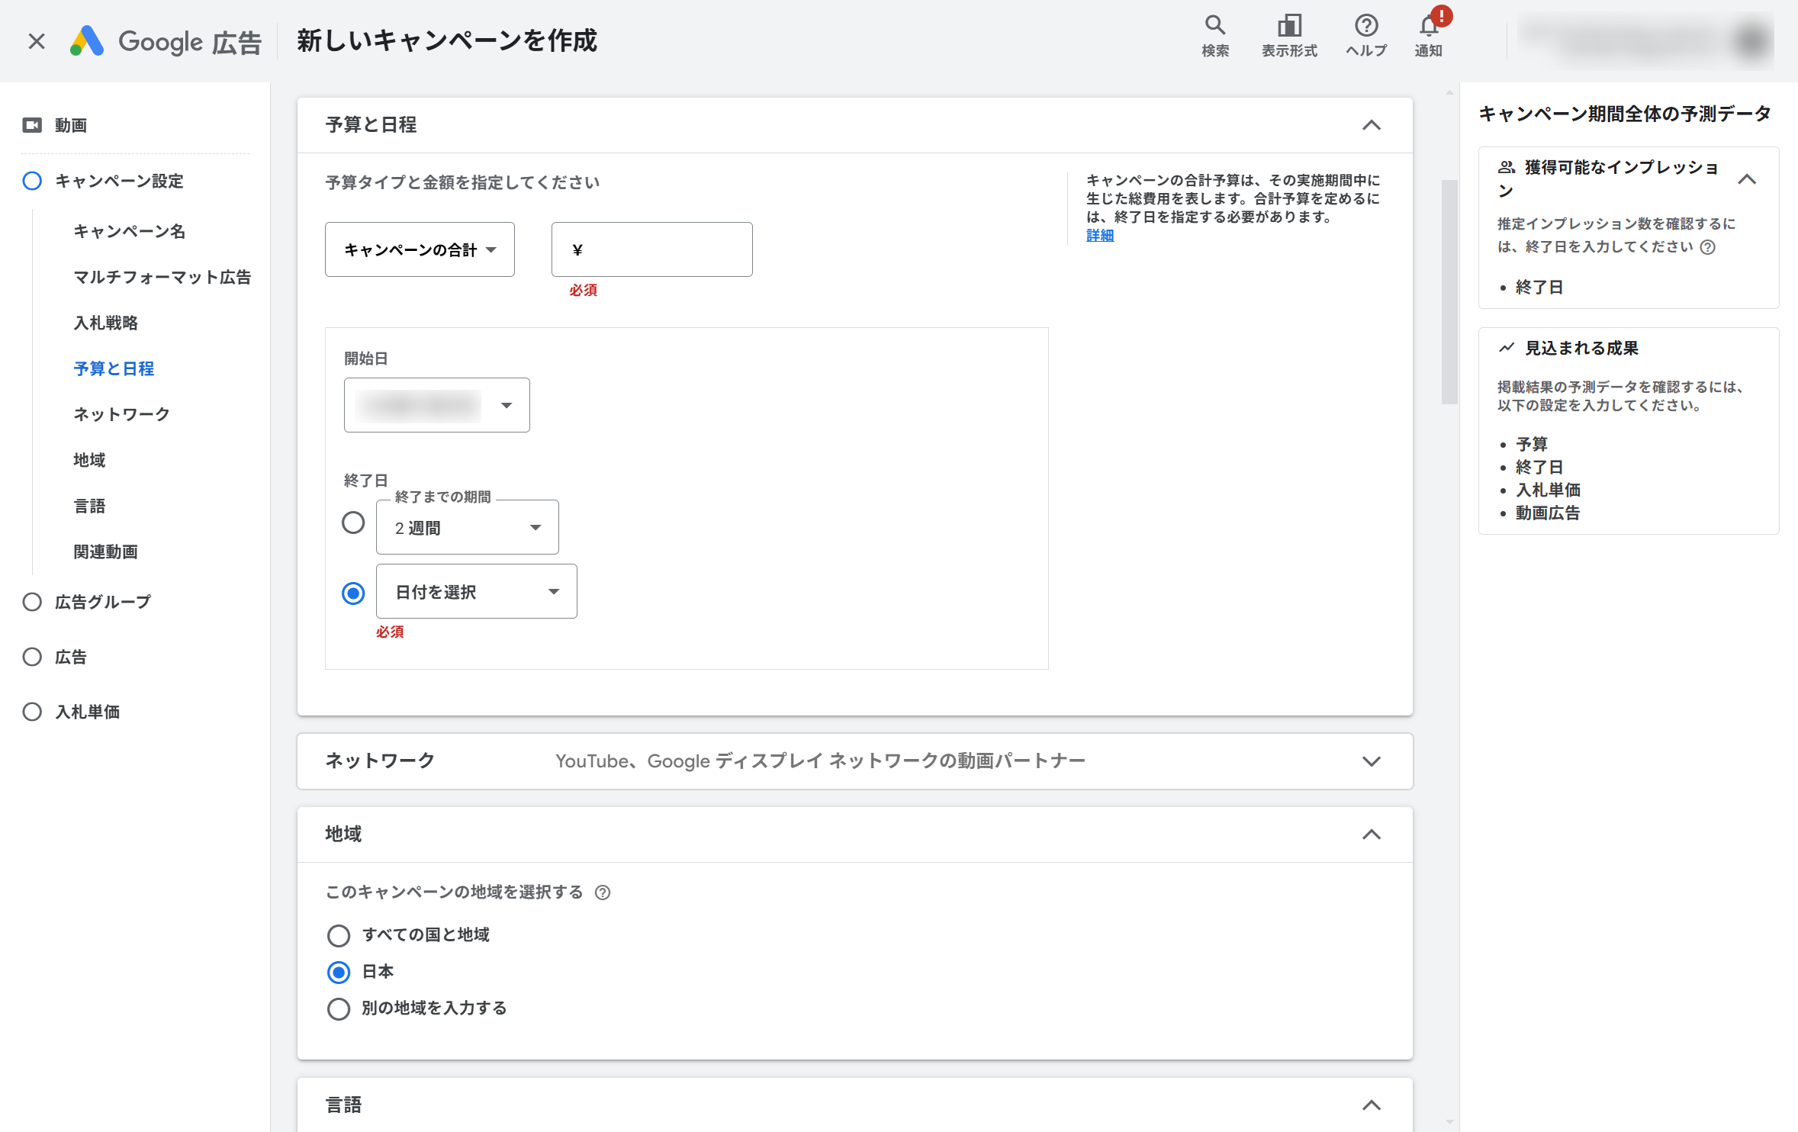The image size is (1798, 1132).
Task: Expand the ネットワーク section chevron
Action: pyautogui.click(x=1372, y=761)
